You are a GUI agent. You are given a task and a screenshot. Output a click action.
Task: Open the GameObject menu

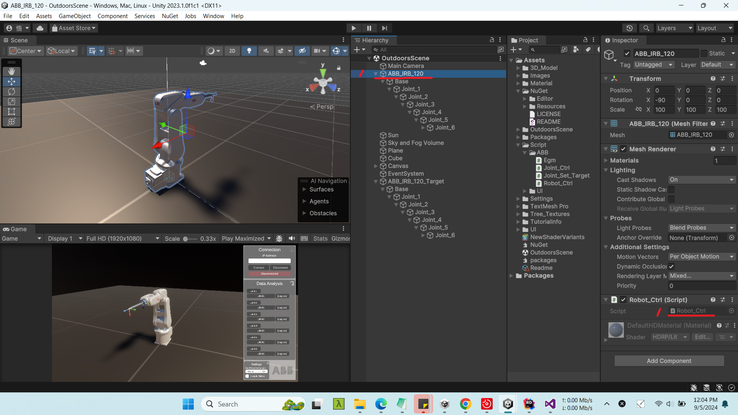75,16
